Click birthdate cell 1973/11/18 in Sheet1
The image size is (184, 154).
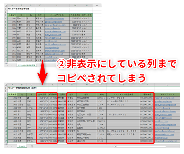[x=42, y=108]
